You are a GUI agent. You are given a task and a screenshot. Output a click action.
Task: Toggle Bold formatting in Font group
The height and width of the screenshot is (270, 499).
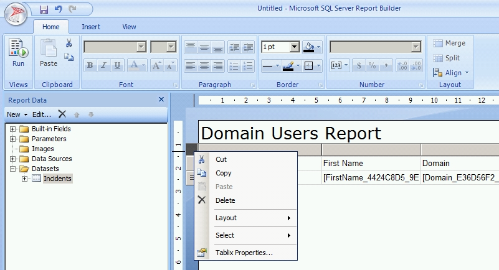[x=90, y=65]
